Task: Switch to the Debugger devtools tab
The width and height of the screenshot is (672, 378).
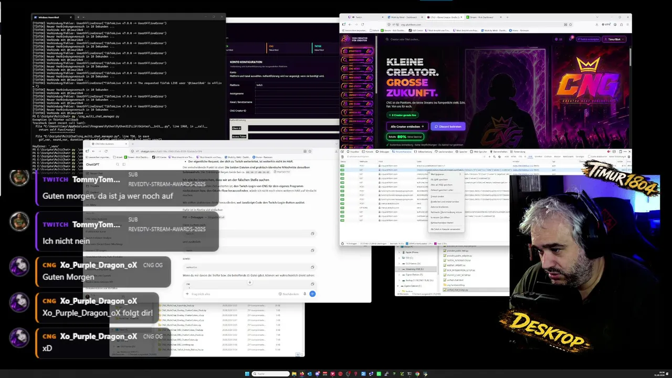Action: click(384, 152)
